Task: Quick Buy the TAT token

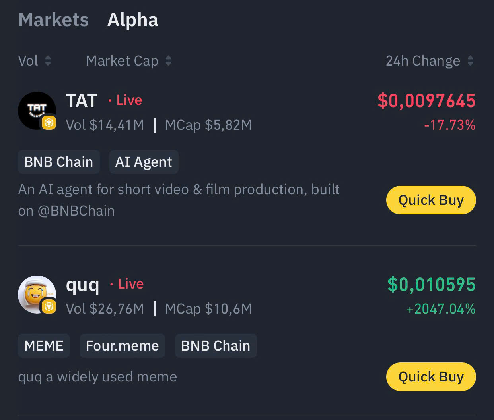Action: 431,200
